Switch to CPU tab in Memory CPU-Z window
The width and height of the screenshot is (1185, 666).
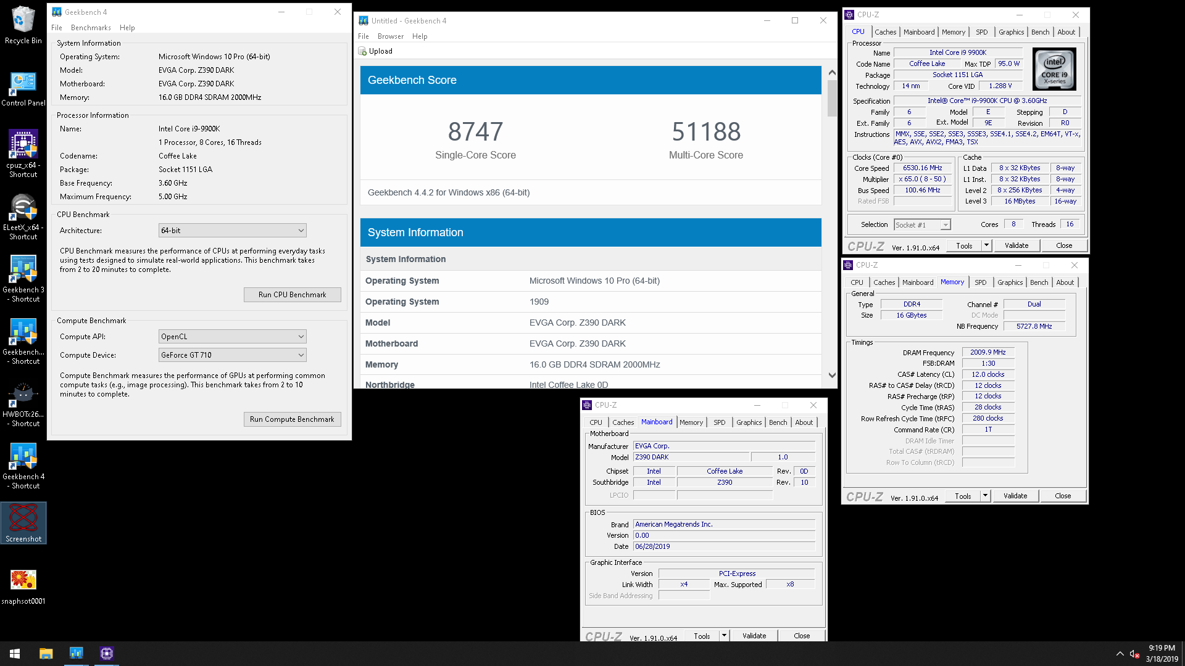[857, 282]
